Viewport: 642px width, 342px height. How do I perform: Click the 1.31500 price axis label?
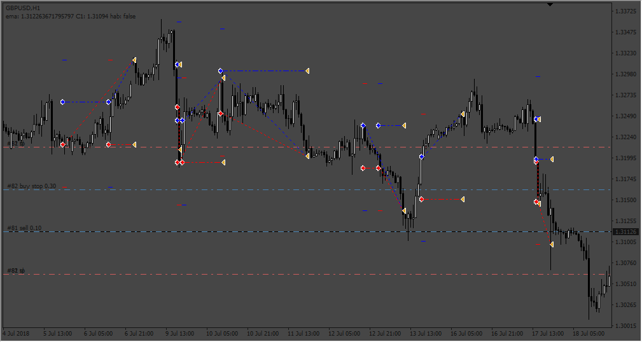pos(626,200)
